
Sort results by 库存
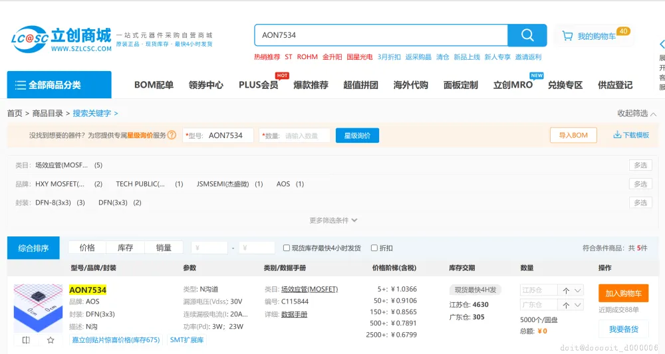point(125,248)
